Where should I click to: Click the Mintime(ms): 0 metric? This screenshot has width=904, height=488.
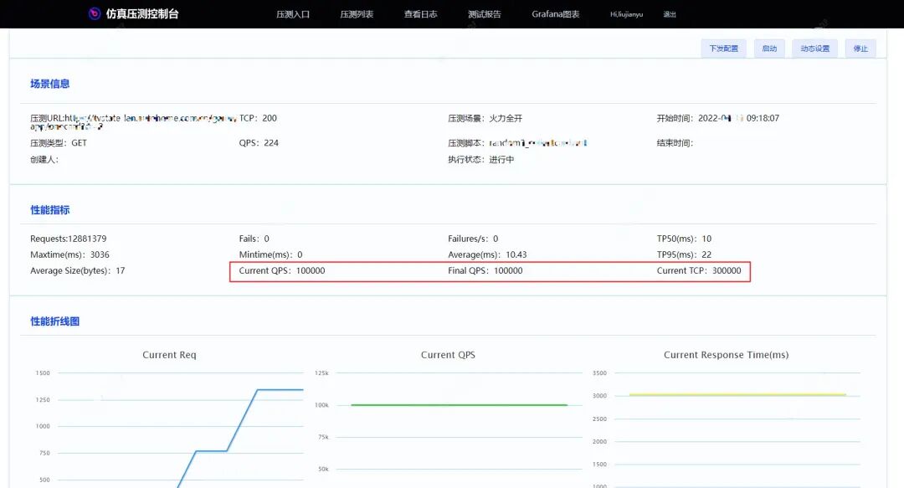271,255
